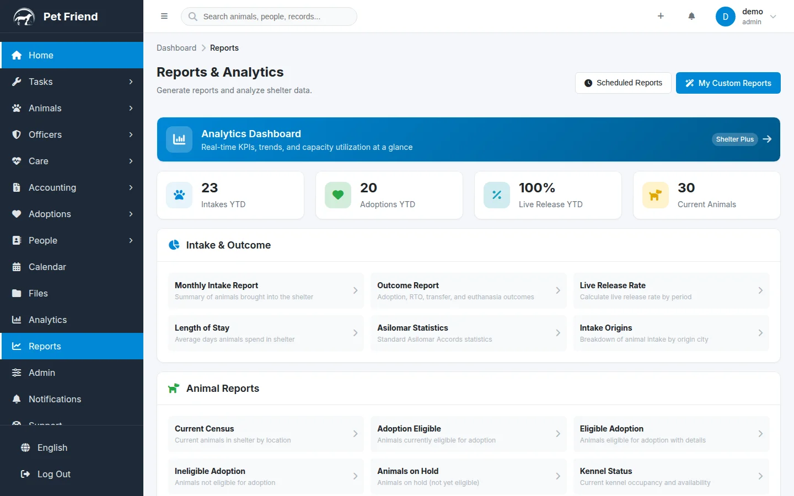The image size is (794, 496).
Task: Toggle the sidebar with the hamburger icon
Action: 164,16
